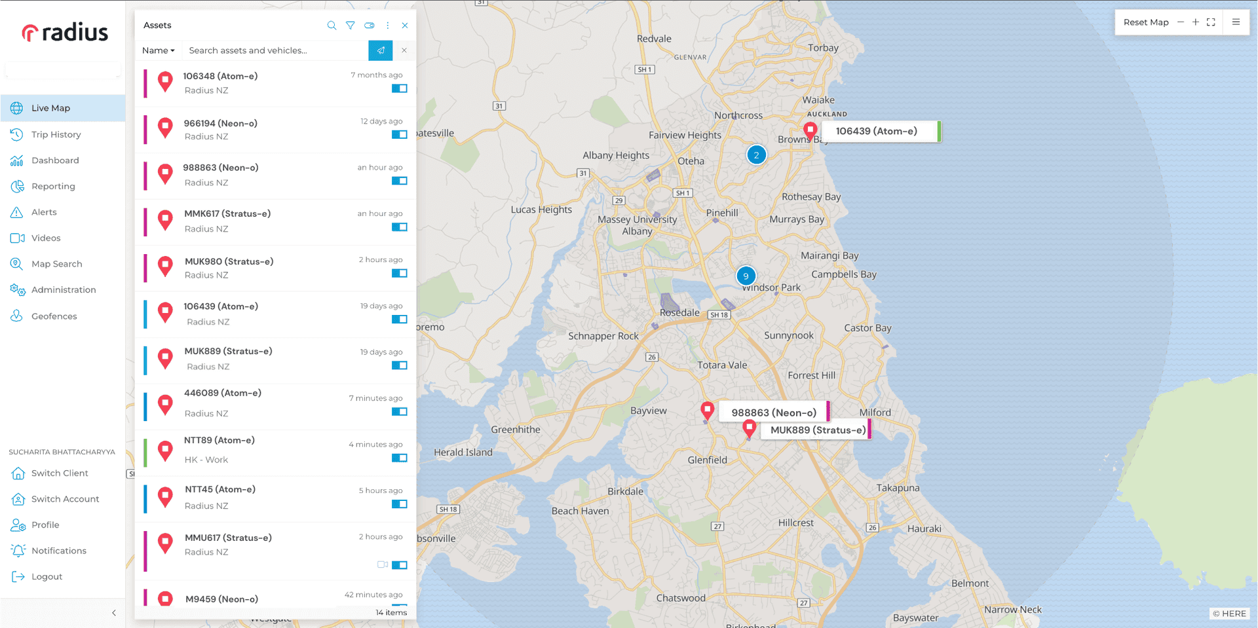Image resolution: width=1258 pixels, height=628 pixels.
Task: Open the three-dot Assets options menu
Action: click(388, 26)
